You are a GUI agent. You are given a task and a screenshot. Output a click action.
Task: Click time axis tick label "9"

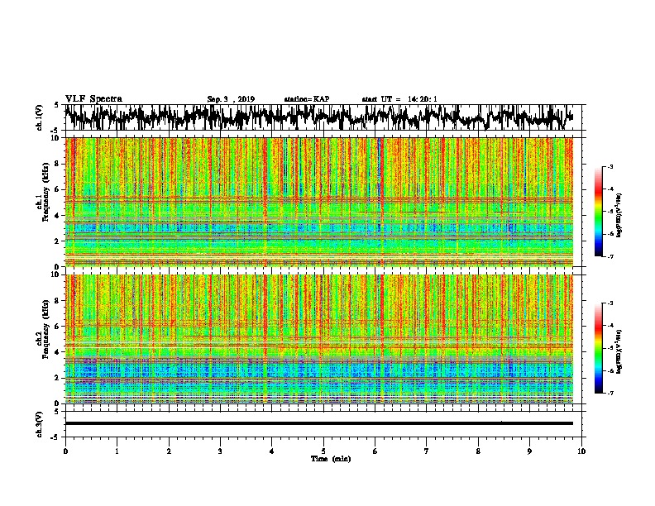[x=529, y=451]
